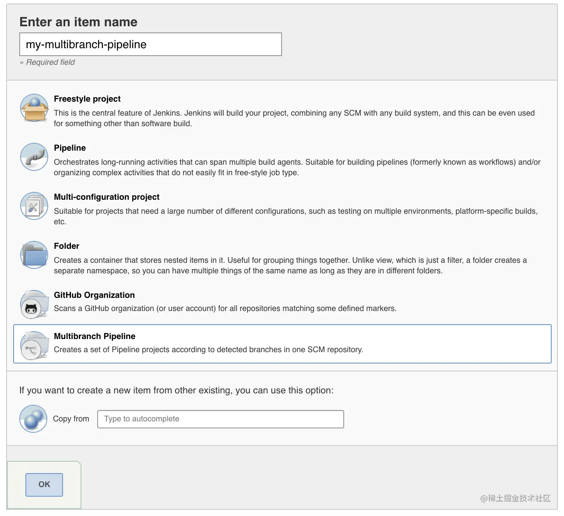This screenshot has height=516, width=564.
Task: Choose the Freestyle project title
Action: pos(87,99)
